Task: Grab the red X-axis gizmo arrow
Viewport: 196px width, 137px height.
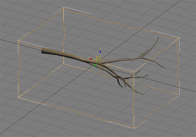Action: [x=90, y=59]
